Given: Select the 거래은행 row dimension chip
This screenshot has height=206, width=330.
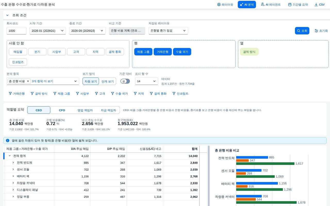Looking at the screenshot, I should [x=163, y=52].
